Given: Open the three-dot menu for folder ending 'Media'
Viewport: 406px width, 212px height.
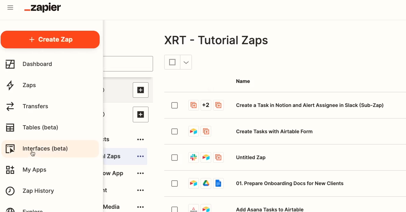Looking at the screenshot, I should [140, 207].
